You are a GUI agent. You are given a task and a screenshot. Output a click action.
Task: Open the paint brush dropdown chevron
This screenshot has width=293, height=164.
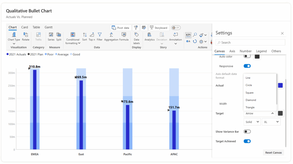pyautogui.click(x=205, y=35)
